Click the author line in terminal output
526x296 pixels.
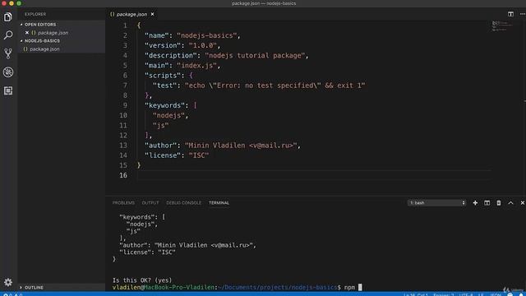(x=187, y=245)
